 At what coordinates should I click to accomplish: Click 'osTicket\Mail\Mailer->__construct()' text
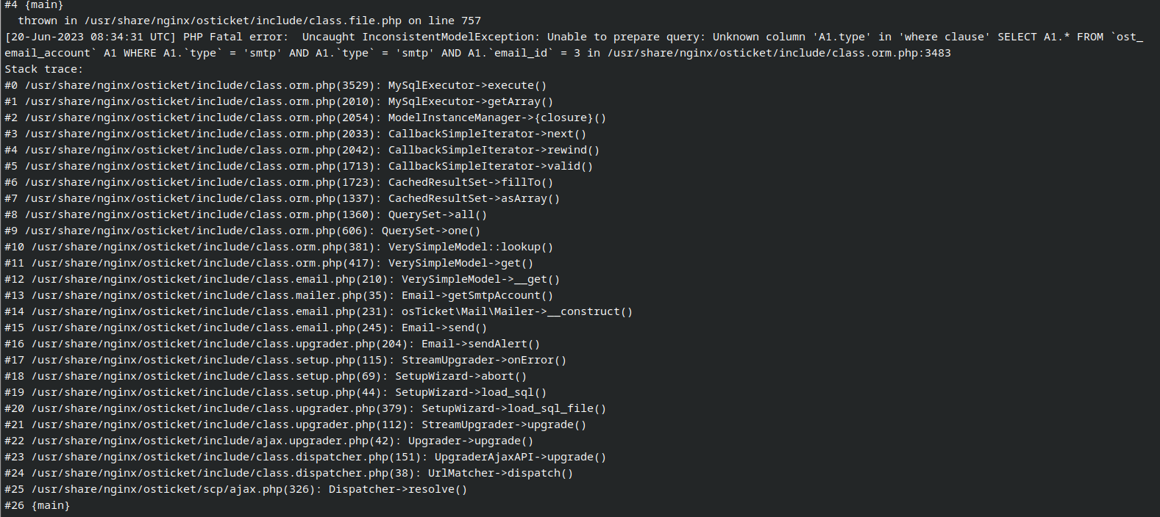tap(516, 311)
